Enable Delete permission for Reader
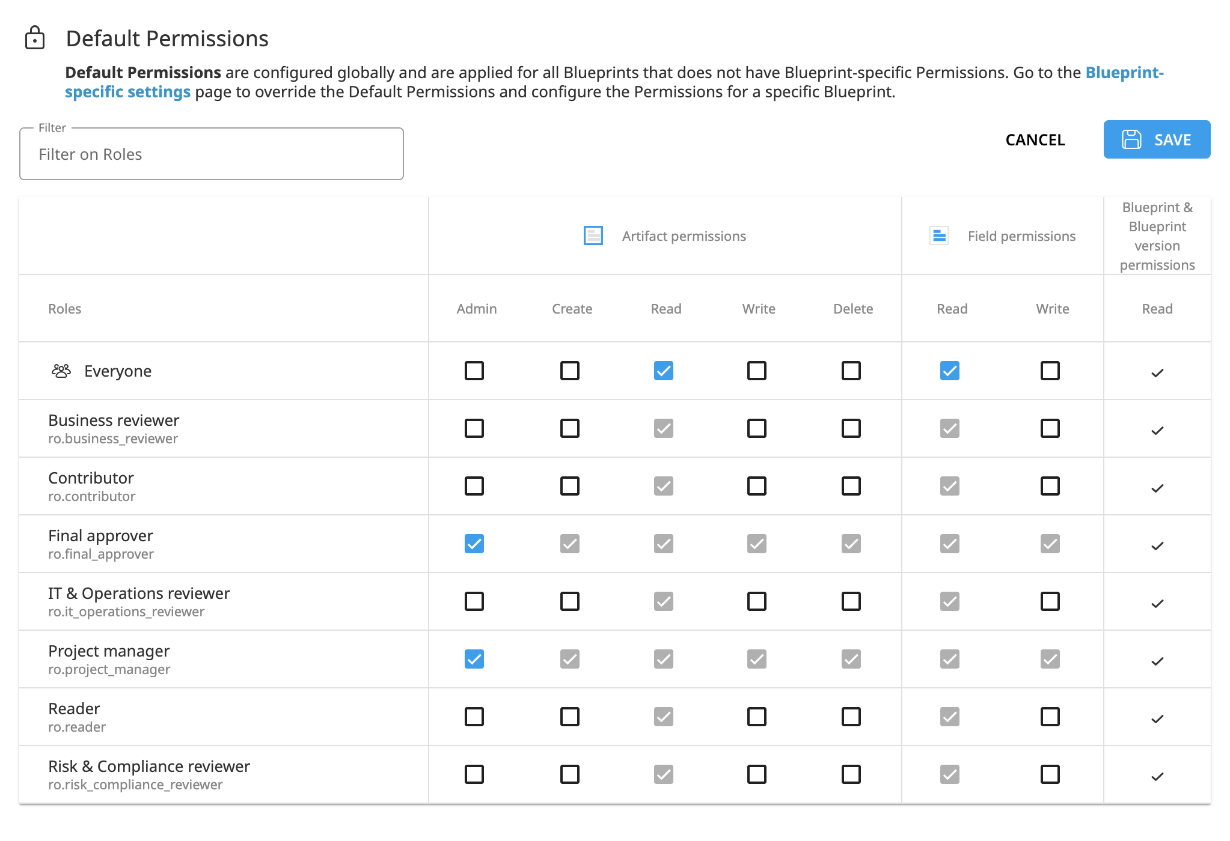 pos(850,716)
